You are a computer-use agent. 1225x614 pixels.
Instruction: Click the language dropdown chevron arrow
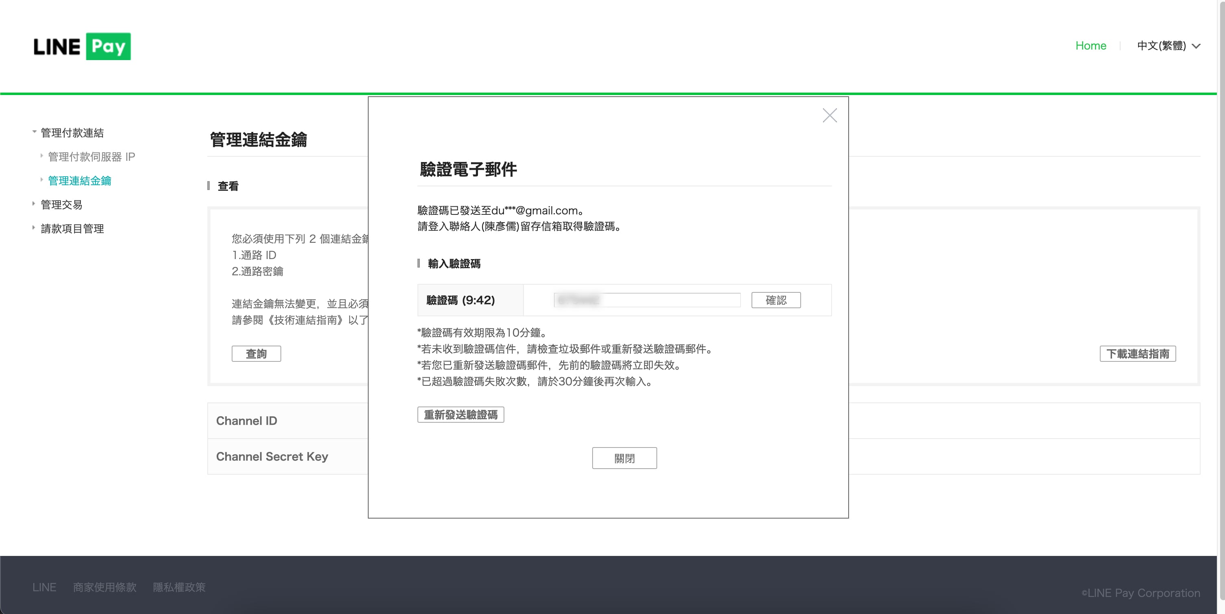[x=1197, y=46]
